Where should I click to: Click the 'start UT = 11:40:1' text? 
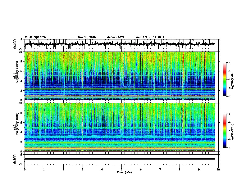tap(150, 37)
